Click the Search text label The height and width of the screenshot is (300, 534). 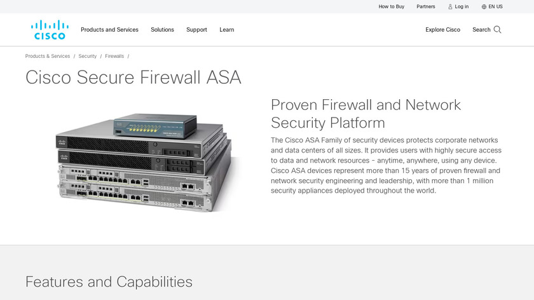(x=481, y=30)
